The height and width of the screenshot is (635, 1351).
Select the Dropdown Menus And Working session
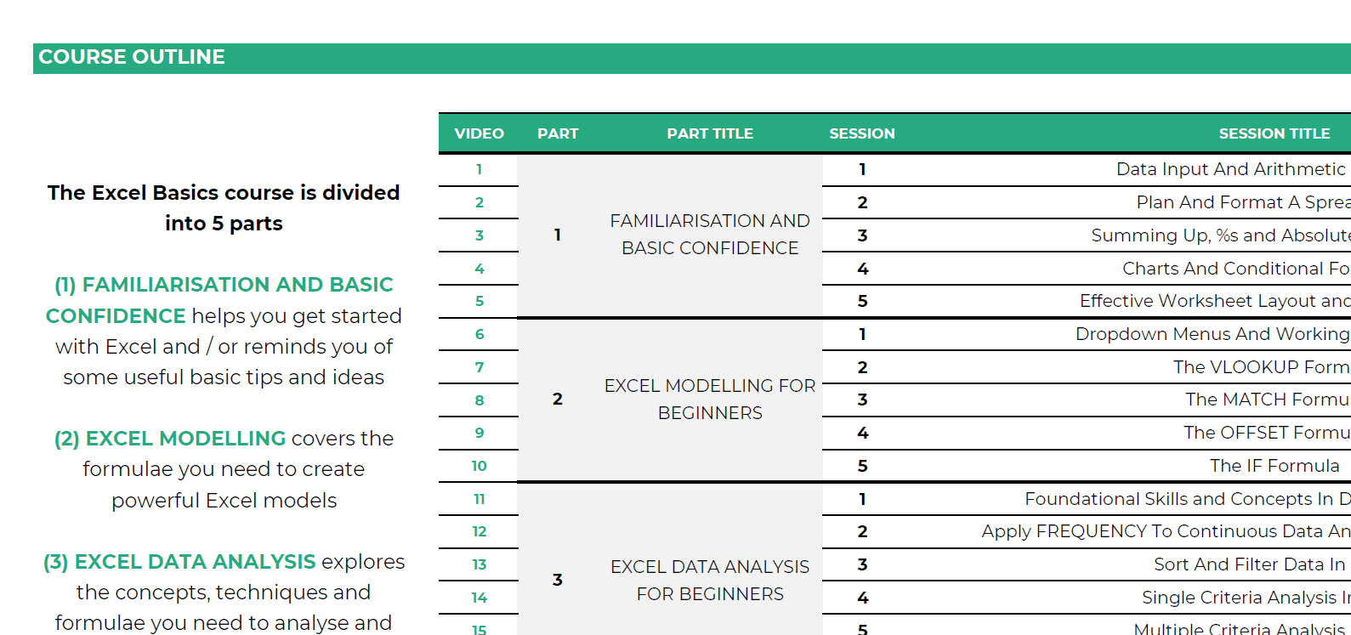[x=1212, y=334]
